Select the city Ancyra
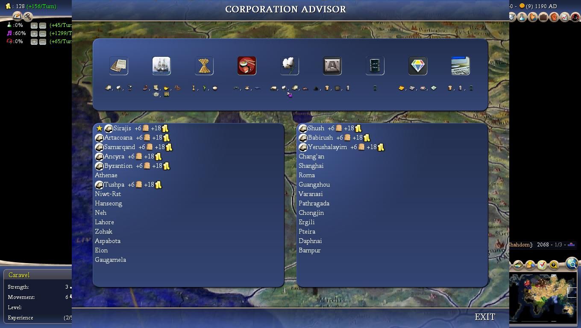This screenshot has width=581, height=328. [114, 156]
